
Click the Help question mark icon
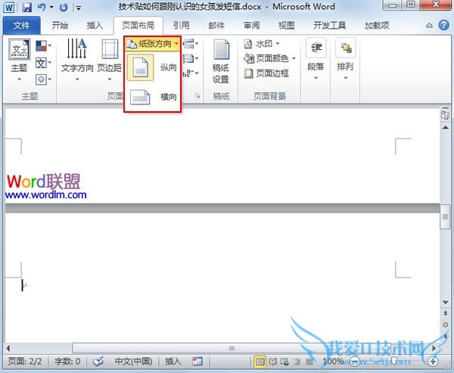coord(443,25)
